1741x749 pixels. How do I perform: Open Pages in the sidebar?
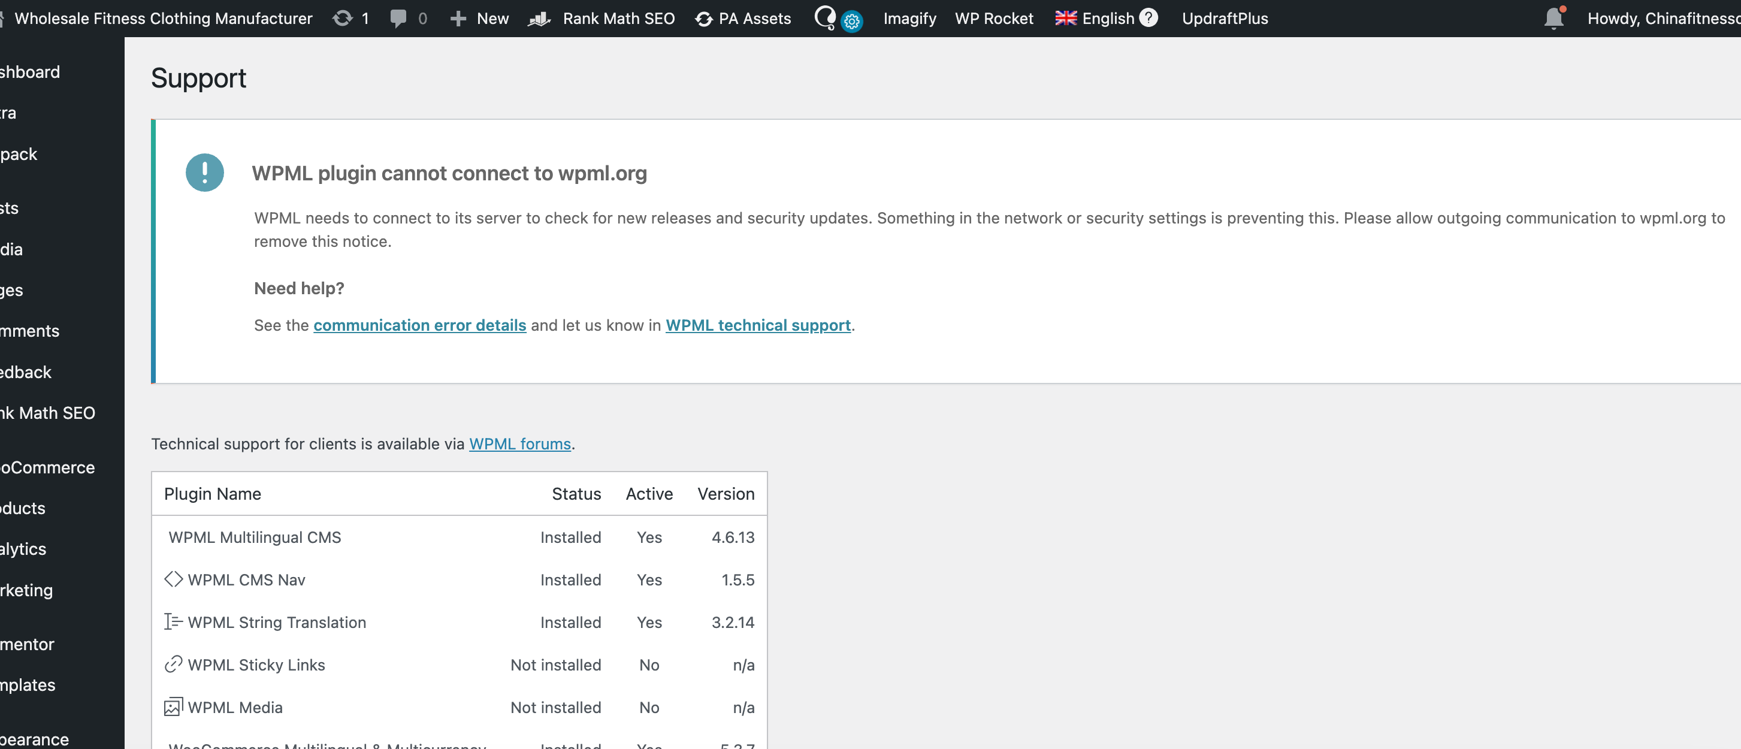11,290
